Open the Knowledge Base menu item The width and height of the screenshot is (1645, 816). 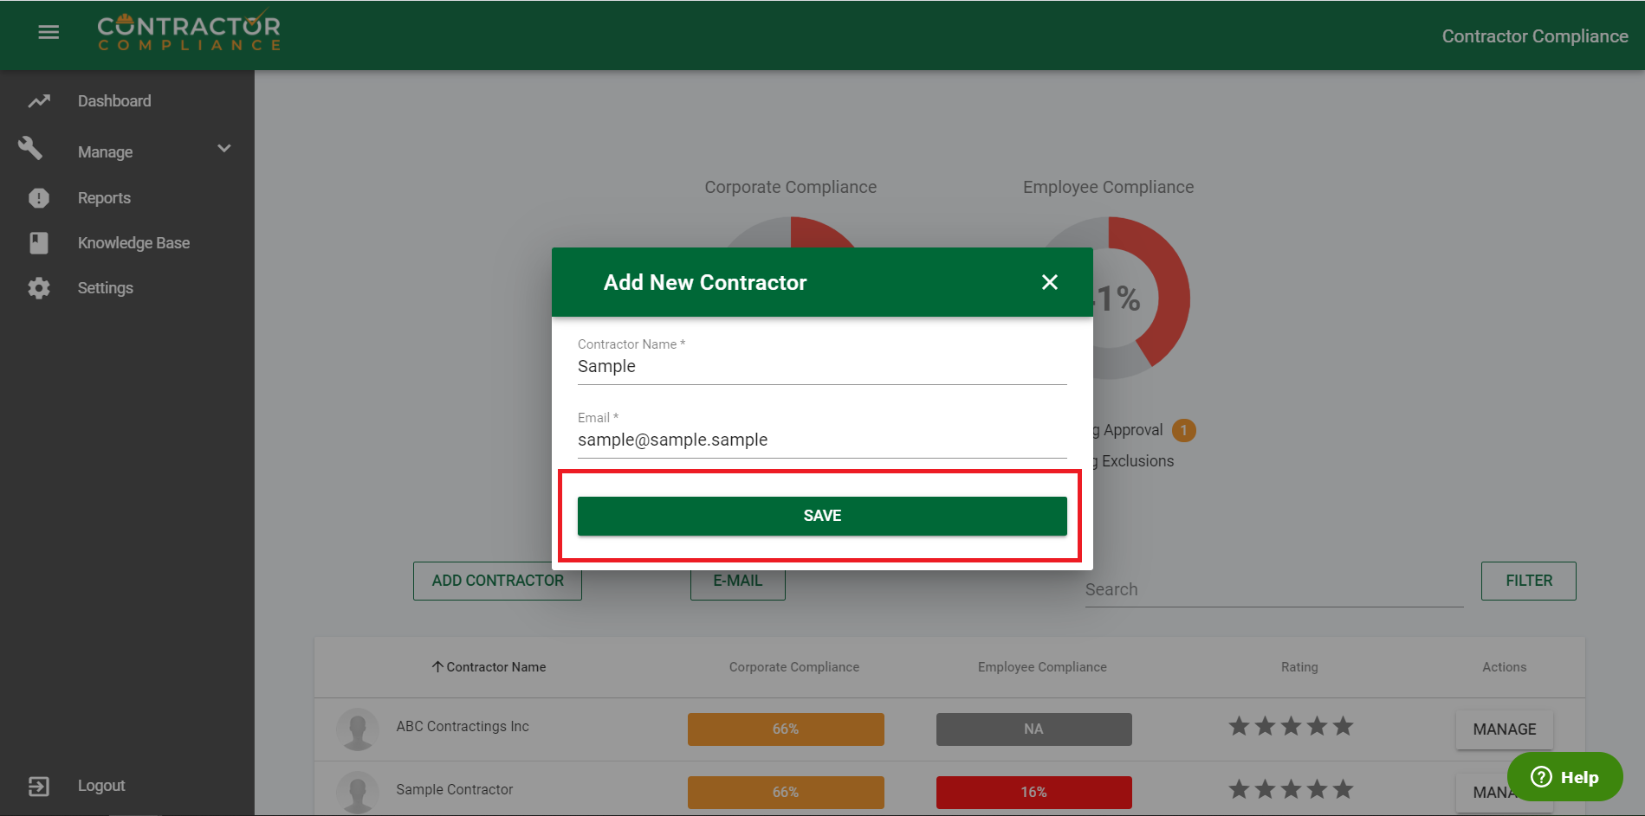point(133,243)
